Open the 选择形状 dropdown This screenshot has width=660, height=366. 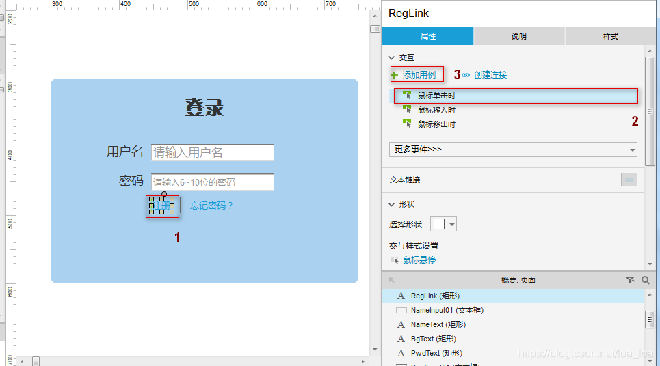(x=443, y=224)
